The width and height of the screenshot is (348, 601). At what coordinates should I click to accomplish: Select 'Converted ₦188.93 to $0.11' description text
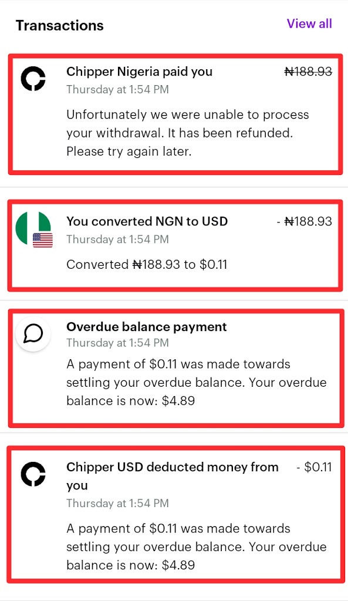[x=147, y=265]
